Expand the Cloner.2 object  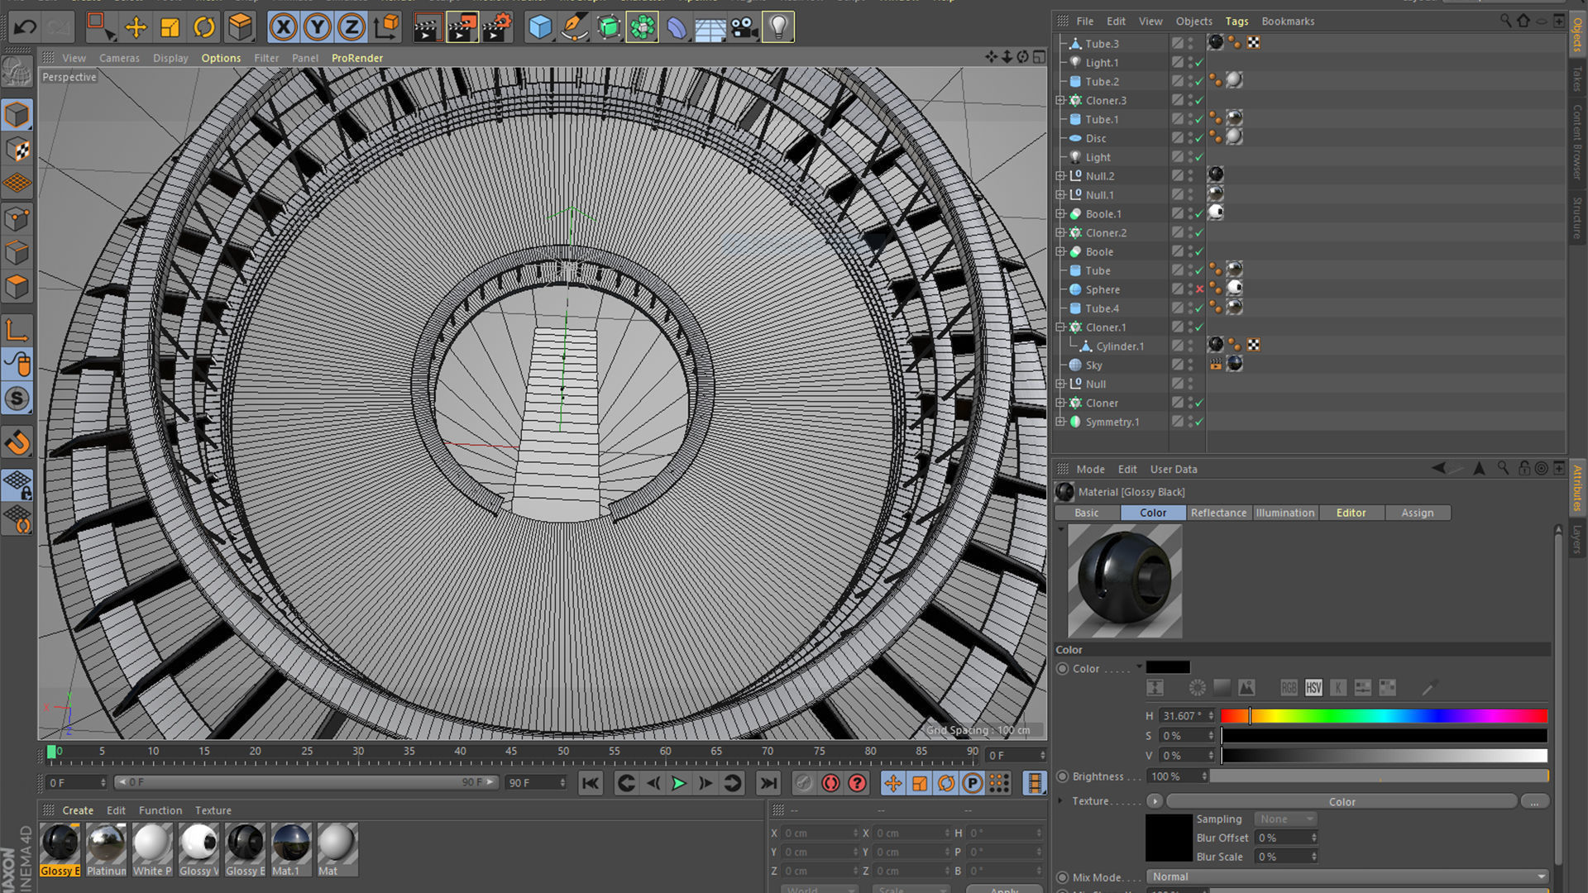point(1060,232)
